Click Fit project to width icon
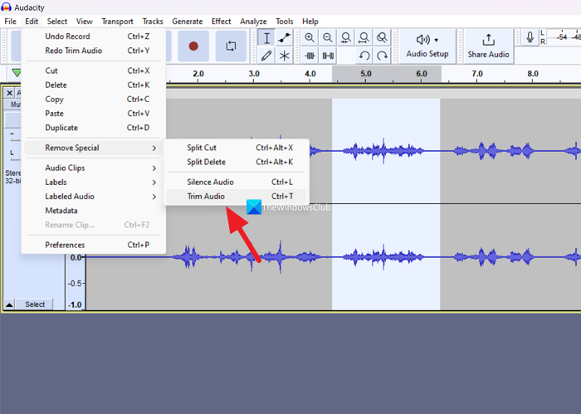 364,38
